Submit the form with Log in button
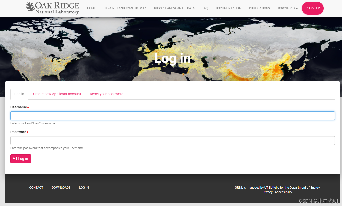Screen dimensions: 342x206 21,159
